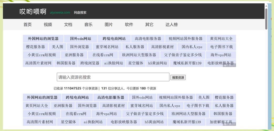Open 视频网站国外服务器 link above the search box
The width and height of the screenshot is (274, 131).
(185, 39)
